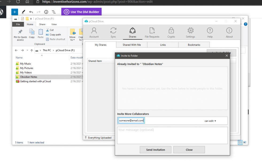Click the WordPress block inserter plus button
262x161 pixels.
(15, 12)
